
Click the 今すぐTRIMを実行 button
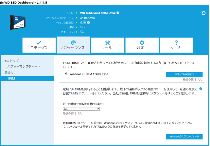click(184, 74)
